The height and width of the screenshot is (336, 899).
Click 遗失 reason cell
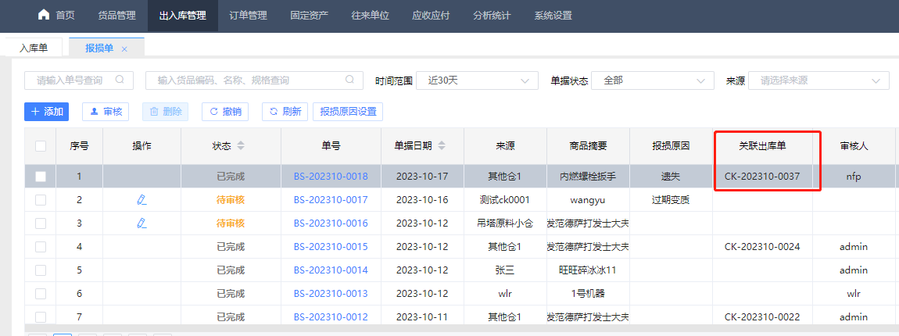671,177
